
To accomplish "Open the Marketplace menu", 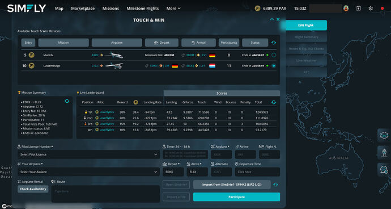I will pos(83,9).
